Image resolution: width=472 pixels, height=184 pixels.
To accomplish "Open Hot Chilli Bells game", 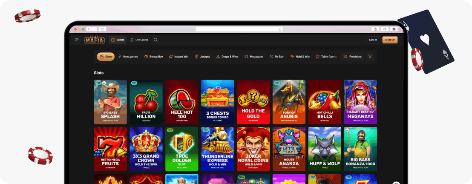I will 325,102.
